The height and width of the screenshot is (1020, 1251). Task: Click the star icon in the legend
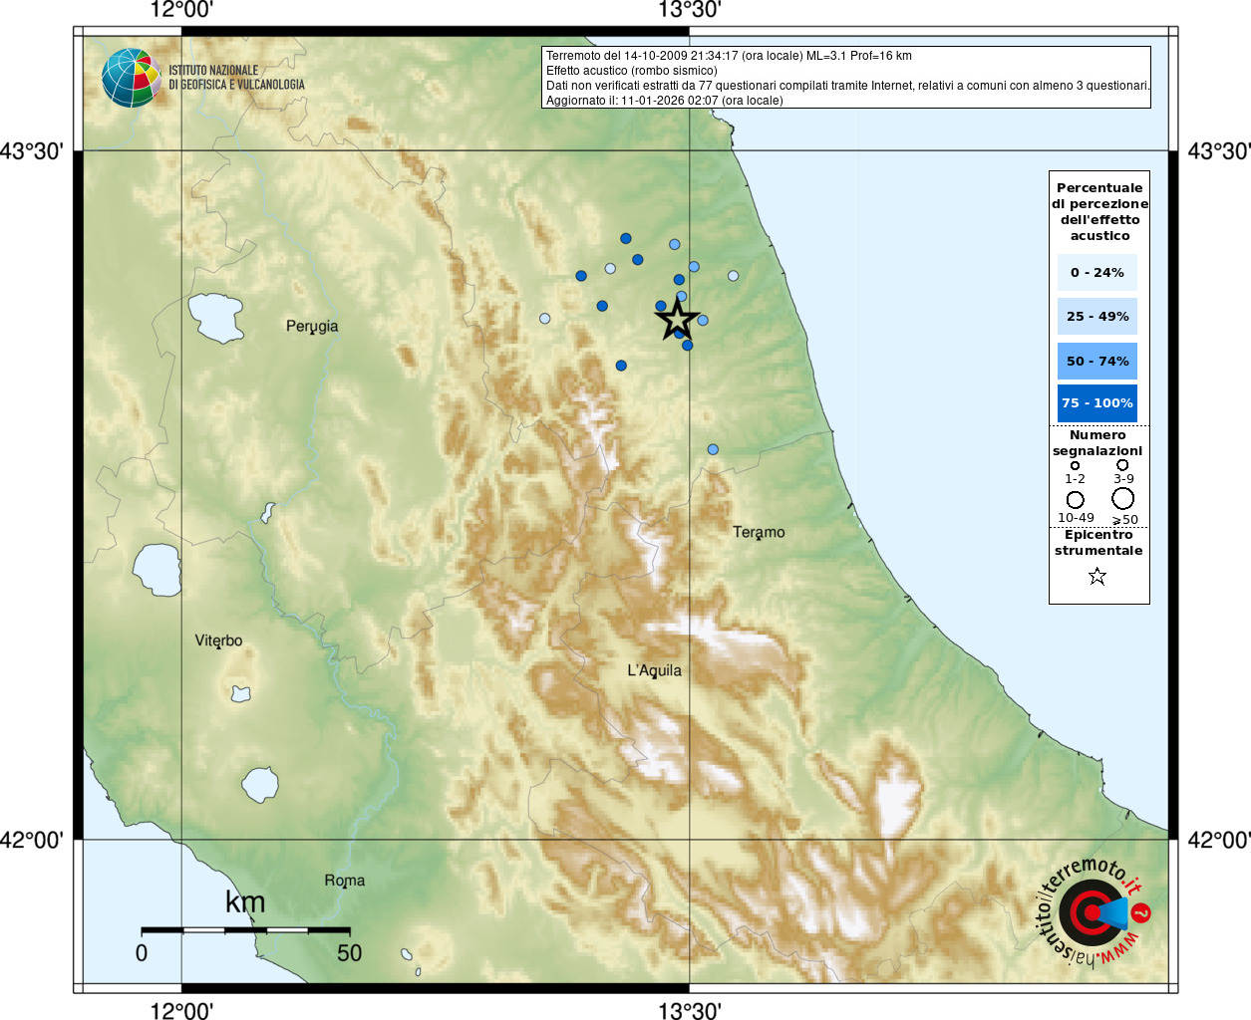1097,576
